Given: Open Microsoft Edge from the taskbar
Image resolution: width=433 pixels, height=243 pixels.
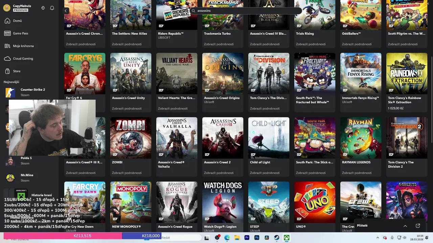Looking at the screenshot, I should [227, 238].
